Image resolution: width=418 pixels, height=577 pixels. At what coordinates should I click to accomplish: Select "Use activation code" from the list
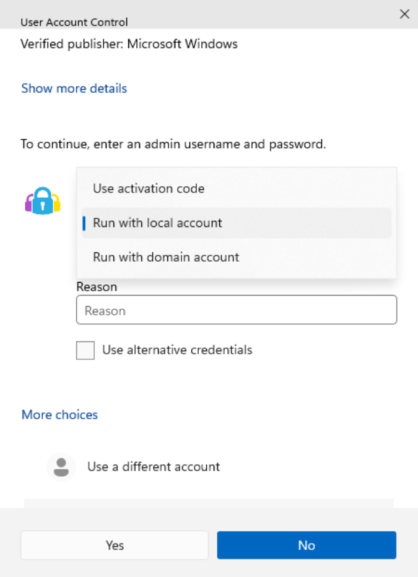tap(148, 189)
